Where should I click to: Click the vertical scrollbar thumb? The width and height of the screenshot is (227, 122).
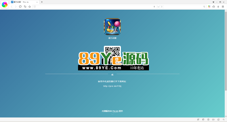click(x=226, y=51)
